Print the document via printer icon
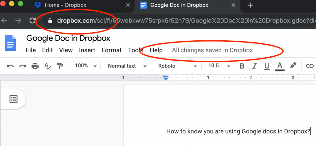Screen dimensions: 316x146 pyautogui.click(x=35, y=66)
